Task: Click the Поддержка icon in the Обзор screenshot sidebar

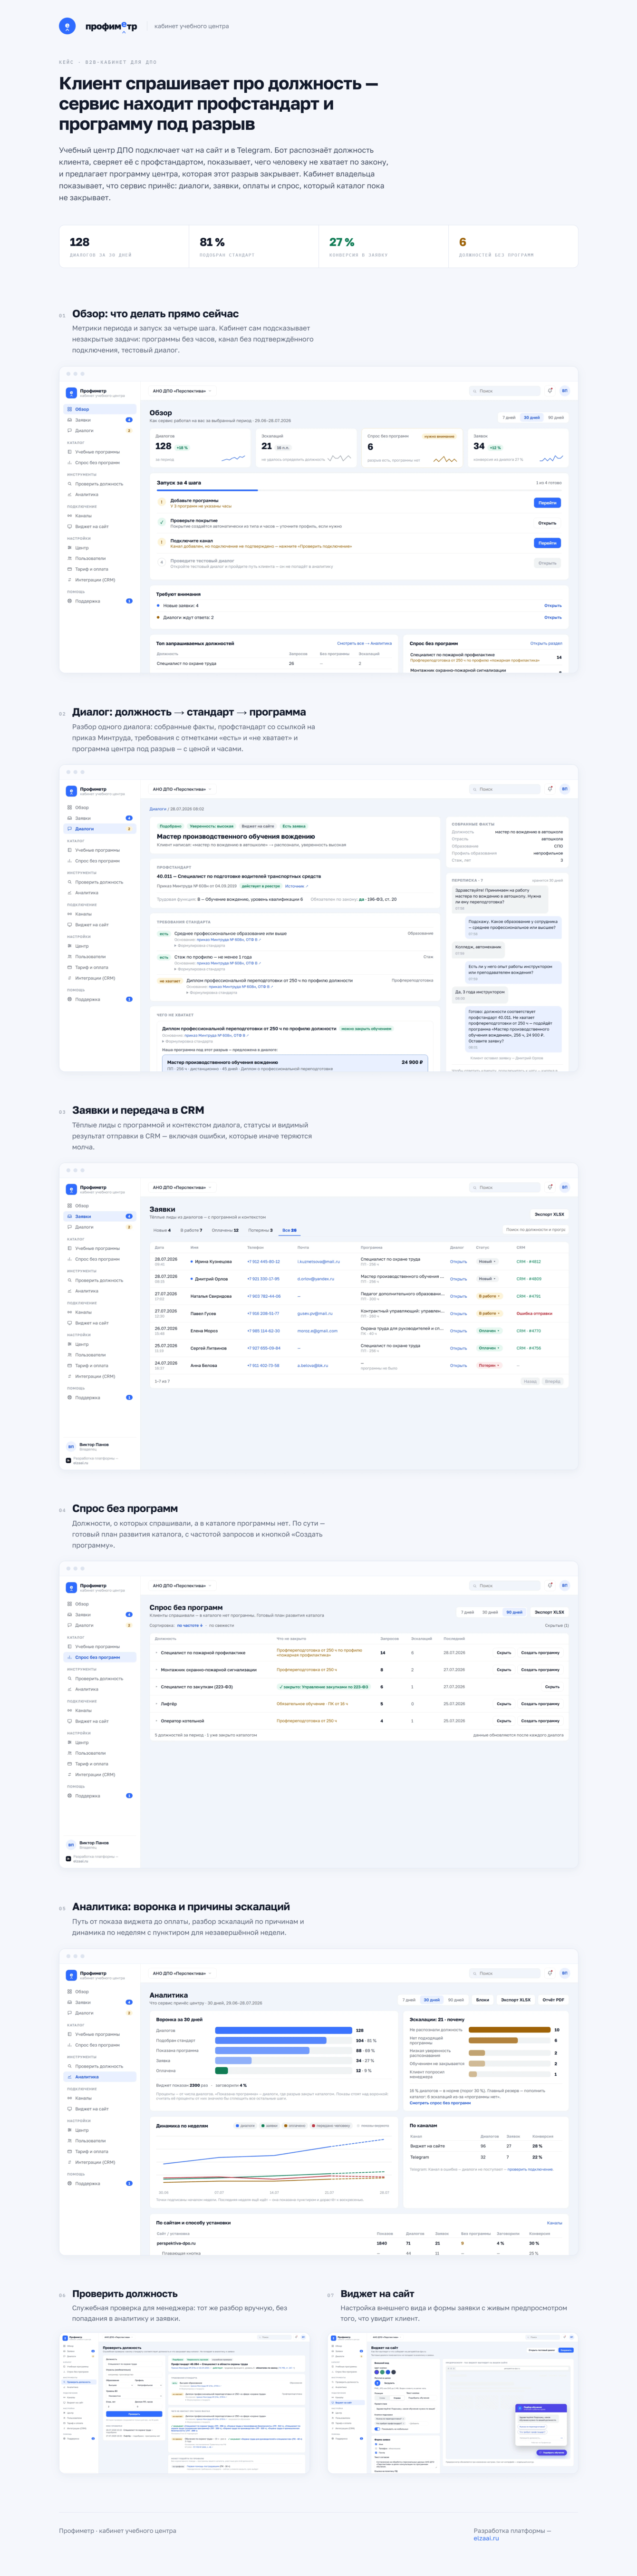Action: [70, 601]
